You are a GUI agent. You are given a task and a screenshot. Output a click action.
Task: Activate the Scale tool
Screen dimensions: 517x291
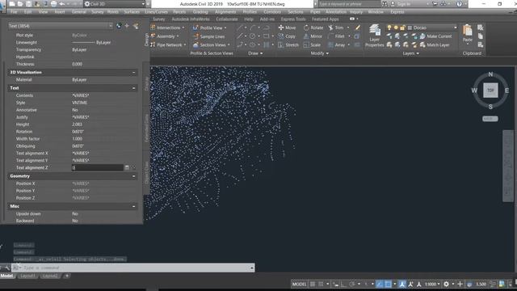pyautogui.click(x=312, y=45)
